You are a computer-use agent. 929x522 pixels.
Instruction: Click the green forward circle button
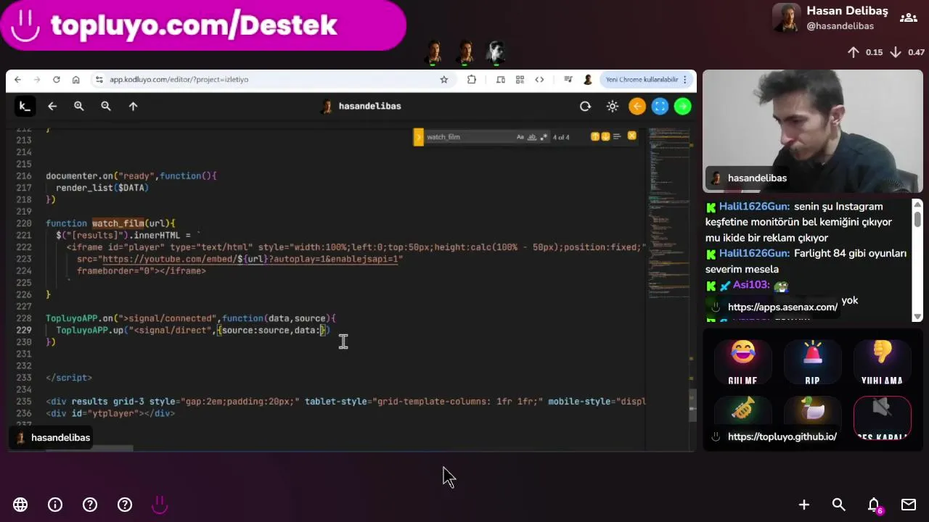(x=682, y=107)
